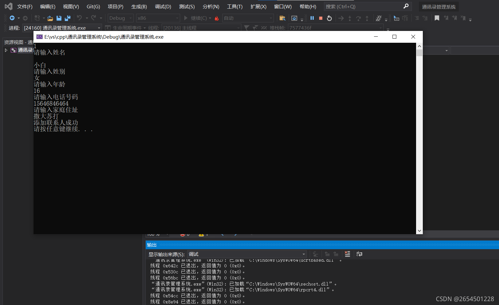Click the 资源视图 panel header

[18, 42]
